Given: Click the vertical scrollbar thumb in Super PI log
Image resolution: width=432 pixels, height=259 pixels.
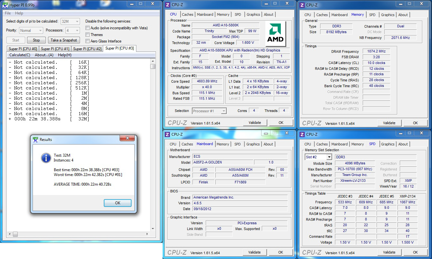Looking at the screenshot, I should coord(153,66).
